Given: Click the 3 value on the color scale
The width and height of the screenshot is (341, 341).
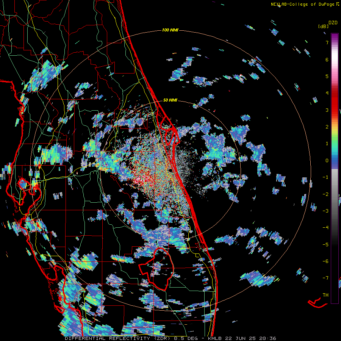Looking at the screenshot, I should (x=327, y=110).
